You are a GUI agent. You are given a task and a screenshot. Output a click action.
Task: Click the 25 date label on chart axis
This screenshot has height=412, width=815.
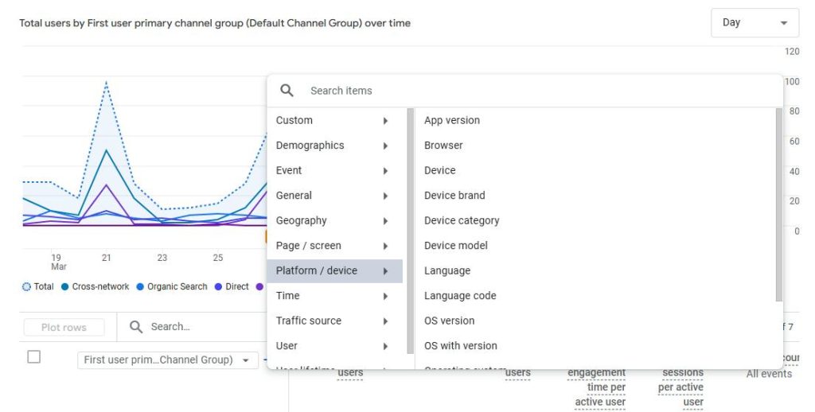(x=218, y=258)
